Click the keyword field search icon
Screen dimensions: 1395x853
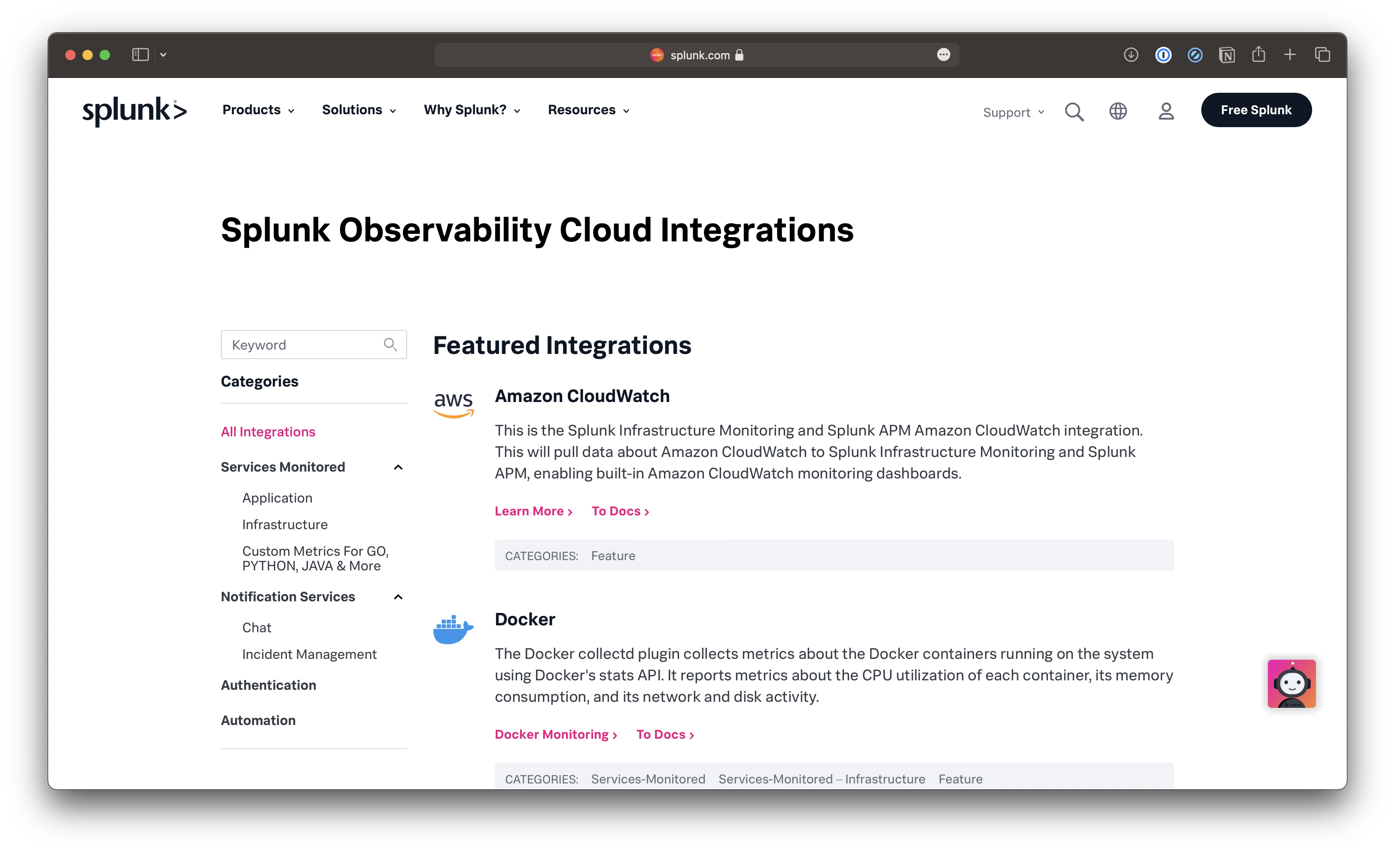coord(390,344)
